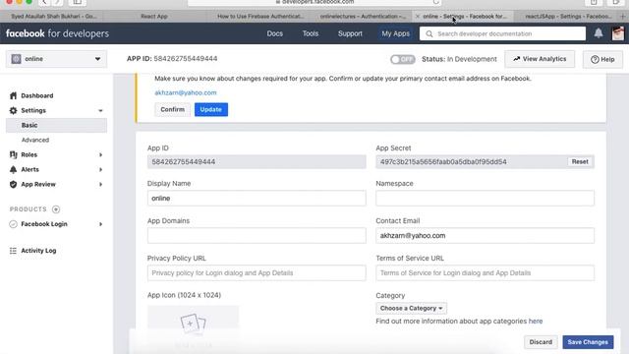
Task: Click the browser share icon
Action: [x=594, y=2]
